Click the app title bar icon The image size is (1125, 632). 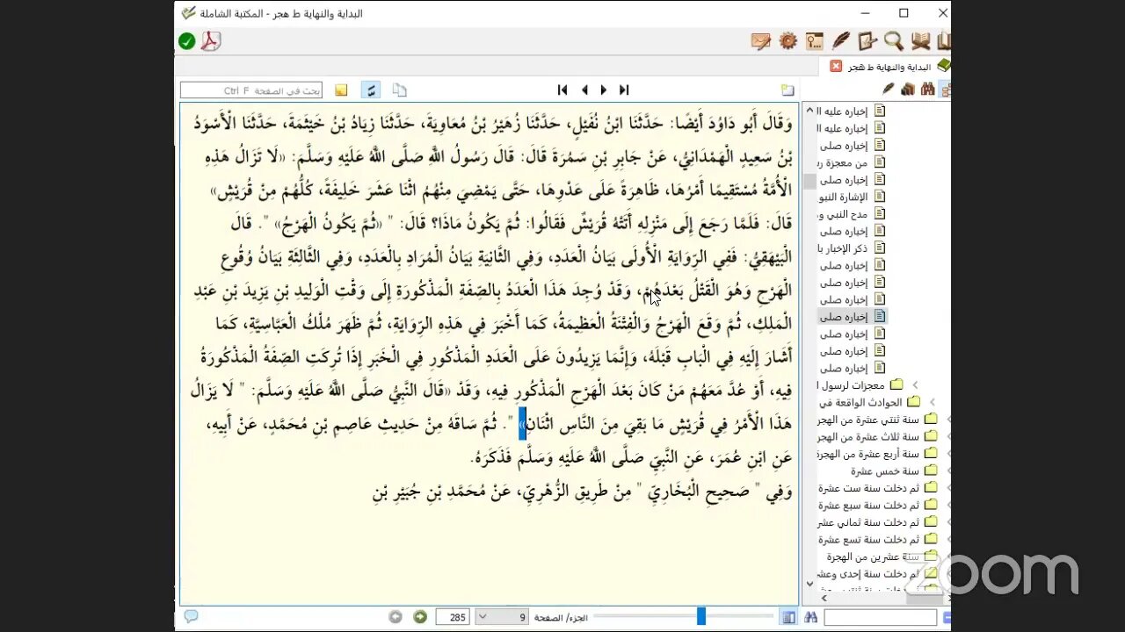click(188, 13)
